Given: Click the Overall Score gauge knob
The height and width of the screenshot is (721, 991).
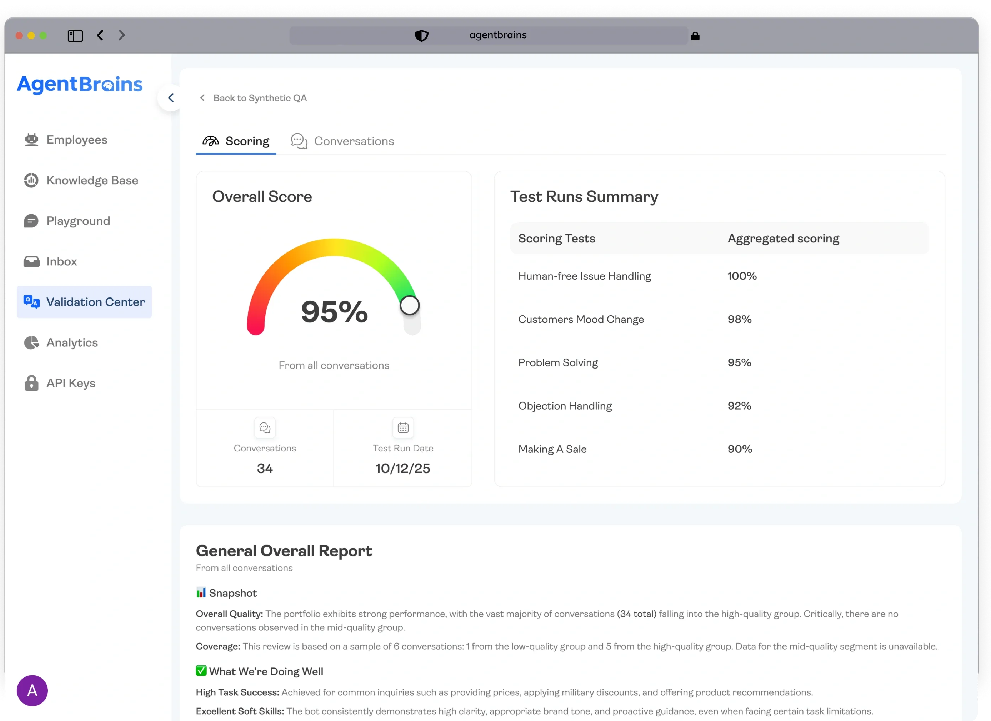Looking at the screenshot, I should tap(409, 305).
